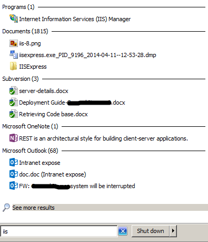Viewport: 208px width, 242px height.
Task: Click the iis-8.png image file icon
Action: [14, 43]
